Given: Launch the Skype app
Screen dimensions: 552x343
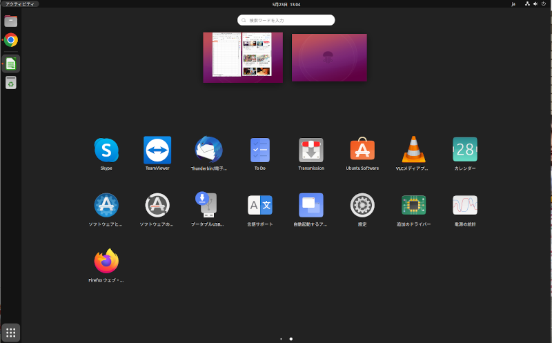Looking at the screenshot, I should 106,150.
